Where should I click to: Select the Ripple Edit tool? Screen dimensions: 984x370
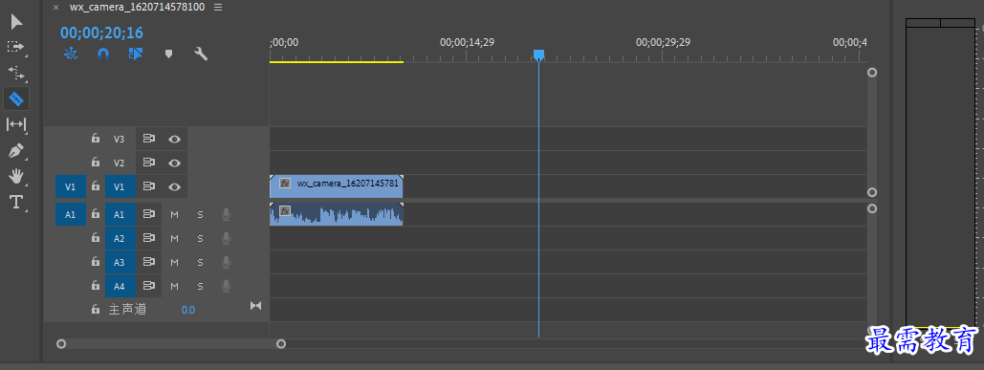pyautogui.click(x=15, y=73)
